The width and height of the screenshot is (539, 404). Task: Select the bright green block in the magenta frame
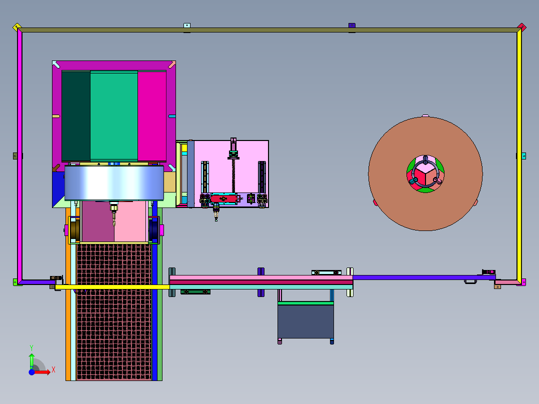point(114,115)
